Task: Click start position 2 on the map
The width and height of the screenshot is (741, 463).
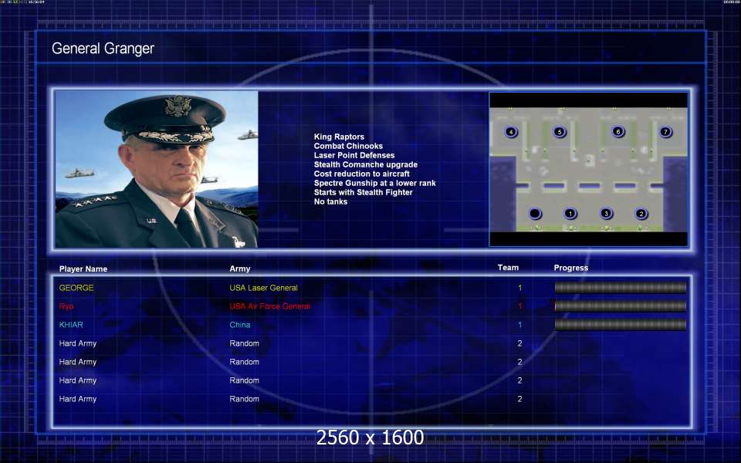Action: point(641,214)
